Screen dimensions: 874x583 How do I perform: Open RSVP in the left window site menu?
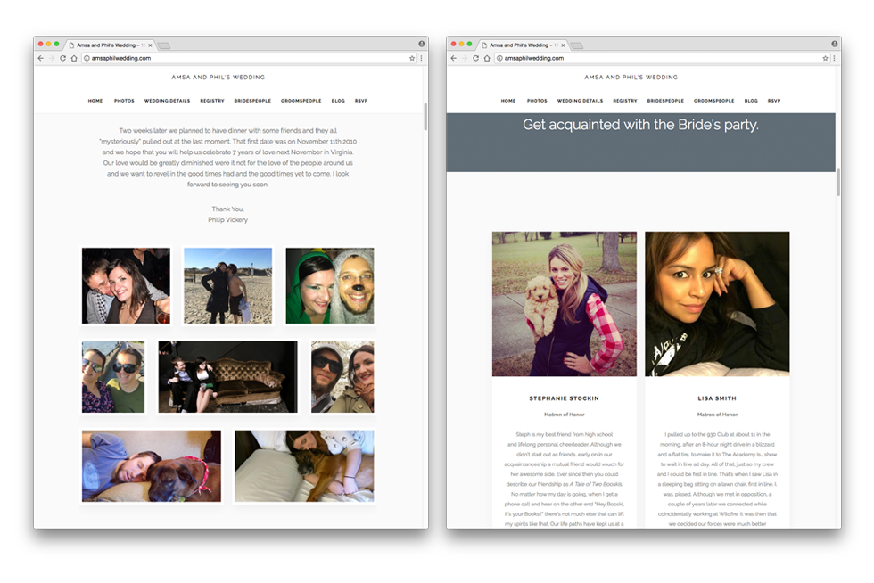pyautogui.click(x=361, y=101)
